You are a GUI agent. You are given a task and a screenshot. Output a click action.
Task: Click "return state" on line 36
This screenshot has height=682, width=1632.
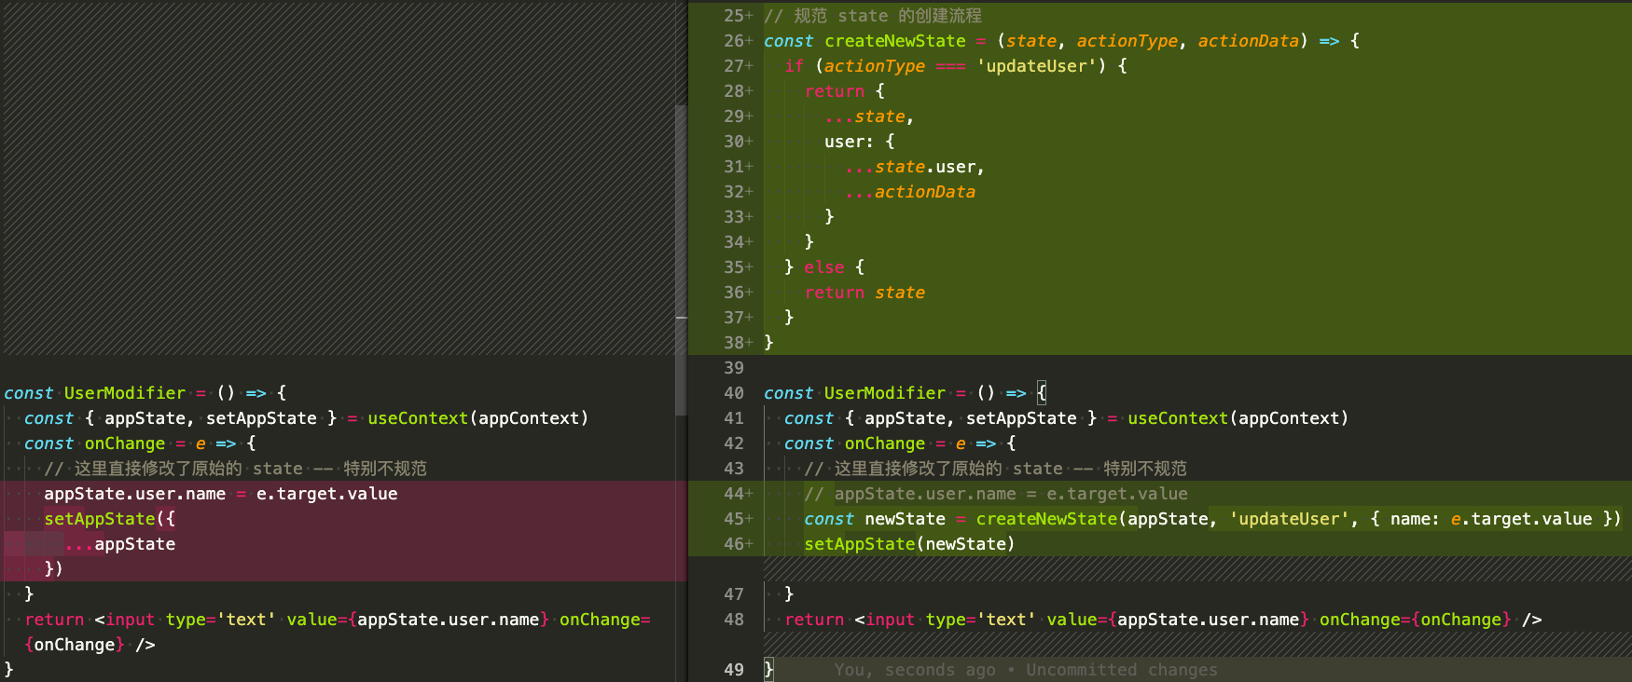point(864,293)
